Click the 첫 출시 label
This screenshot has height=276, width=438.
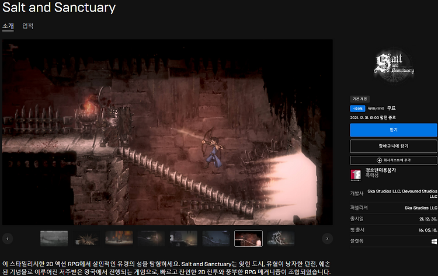point(357,230)
